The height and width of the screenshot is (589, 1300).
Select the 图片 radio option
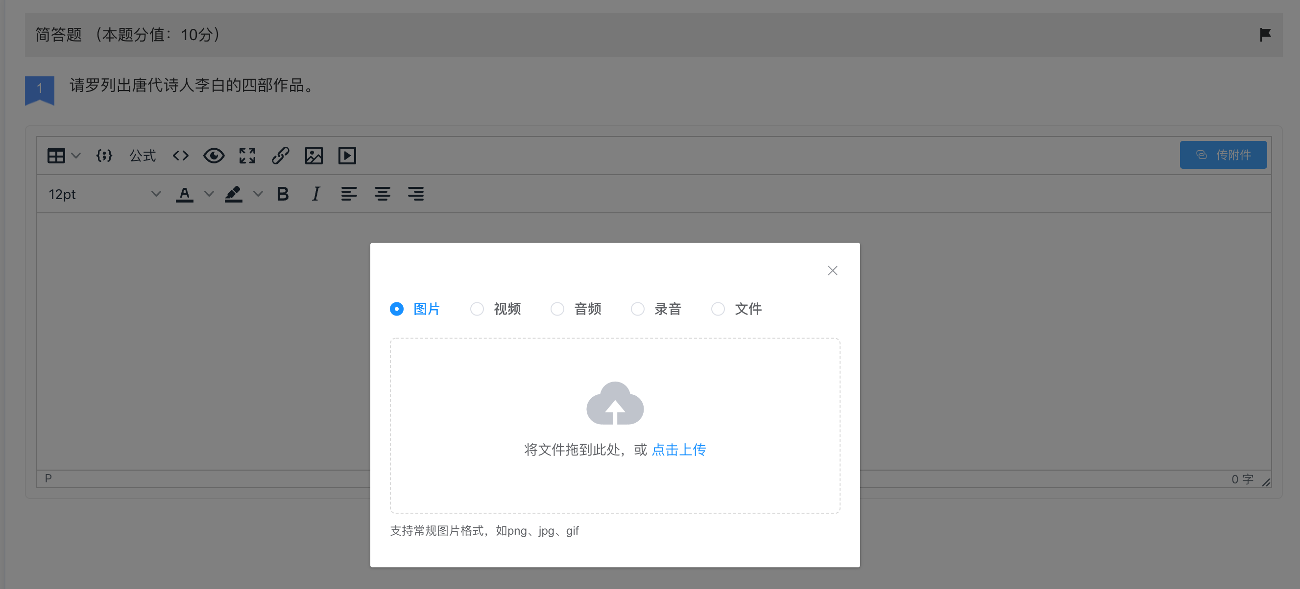pyautogui.click(x=415, y=309)
